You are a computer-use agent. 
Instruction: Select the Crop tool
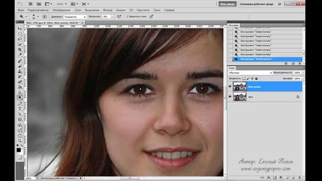[20, 49]
